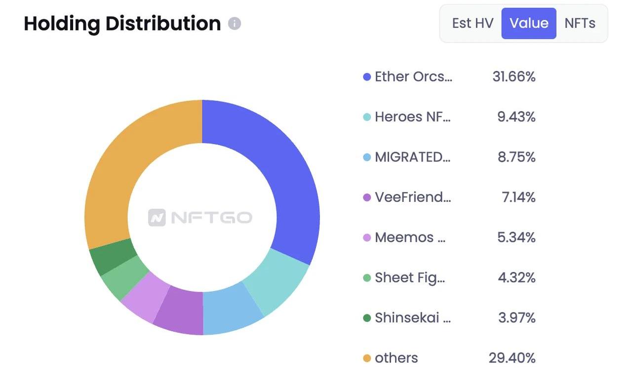Viewport: 632px width, 389px height.
Task: Click the VeeFriend legend purple dot
Action: click(367, 197)
